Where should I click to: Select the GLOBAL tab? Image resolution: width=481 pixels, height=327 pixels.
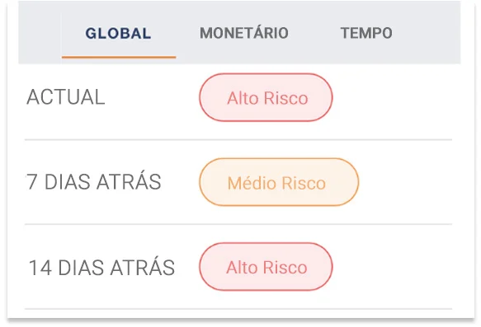tap(119, 33)
